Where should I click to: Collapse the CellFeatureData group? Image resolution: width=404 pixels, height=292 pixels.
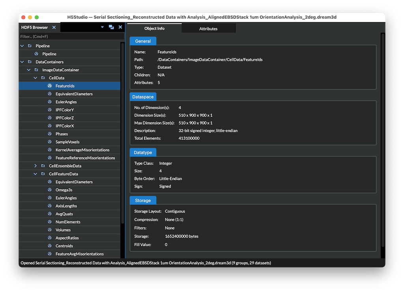[x=35, y=174]
